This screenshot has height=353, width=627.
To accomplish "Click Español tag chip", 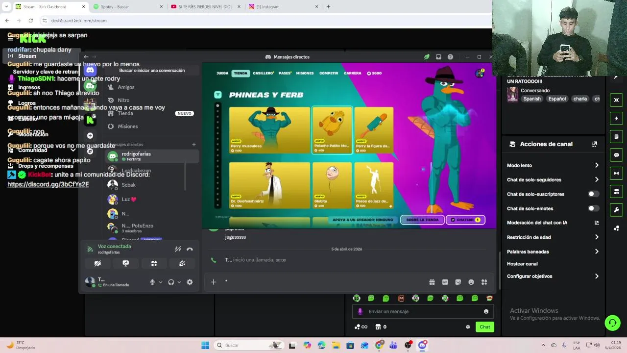I will tap(557, 99).
